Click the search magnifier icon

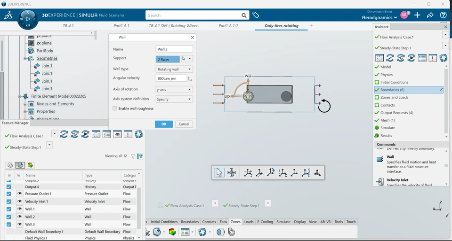(x=244, y=15)
